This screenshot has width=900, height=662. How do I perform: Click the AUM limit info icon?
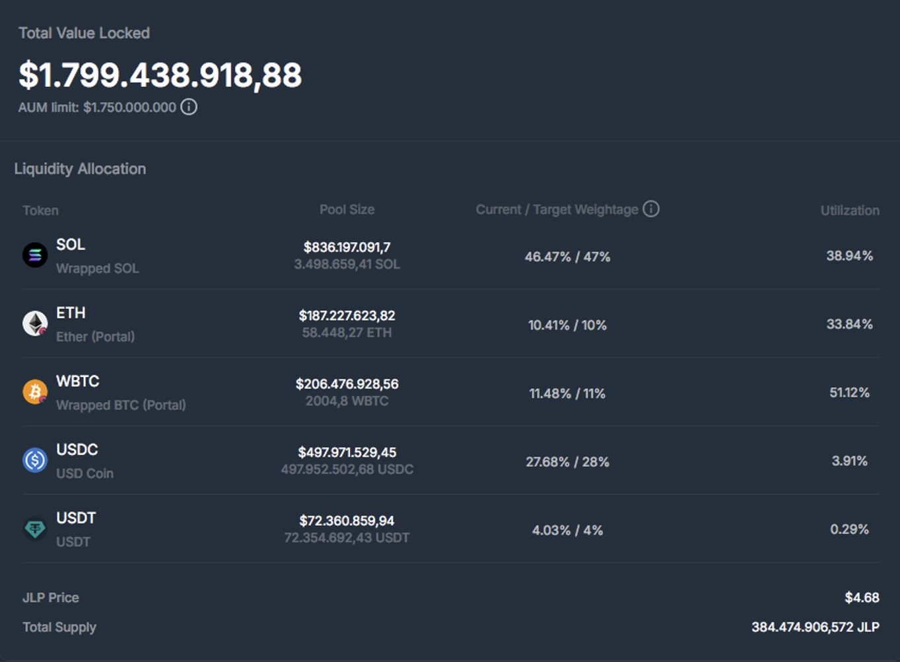coord(189,107)
